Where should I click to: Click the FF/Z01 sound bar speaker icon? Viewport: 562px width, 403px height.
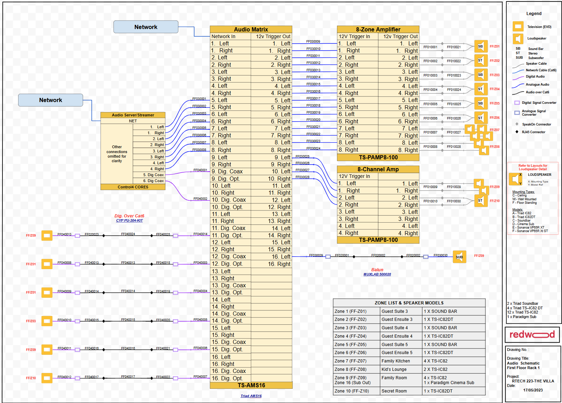tap(480, 46)
